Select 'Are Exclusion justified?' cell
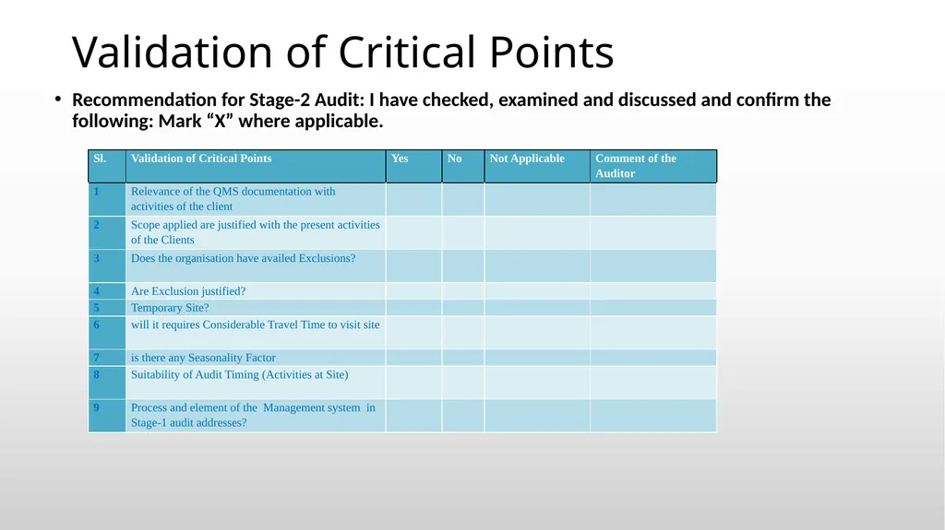The image size is (945, 530). point(256,291)
